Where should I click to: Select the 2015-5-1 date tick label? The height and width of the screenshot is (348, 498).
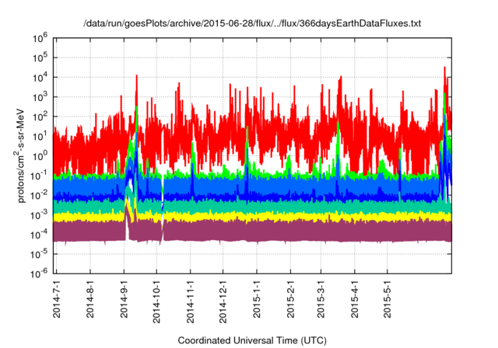pos(388,299)
